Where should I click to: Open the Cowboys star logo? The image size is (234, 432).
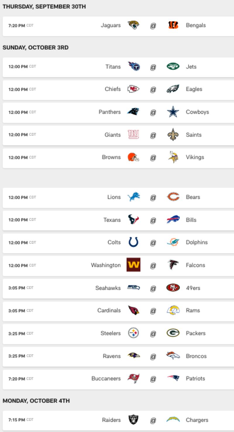coord(173,112)
